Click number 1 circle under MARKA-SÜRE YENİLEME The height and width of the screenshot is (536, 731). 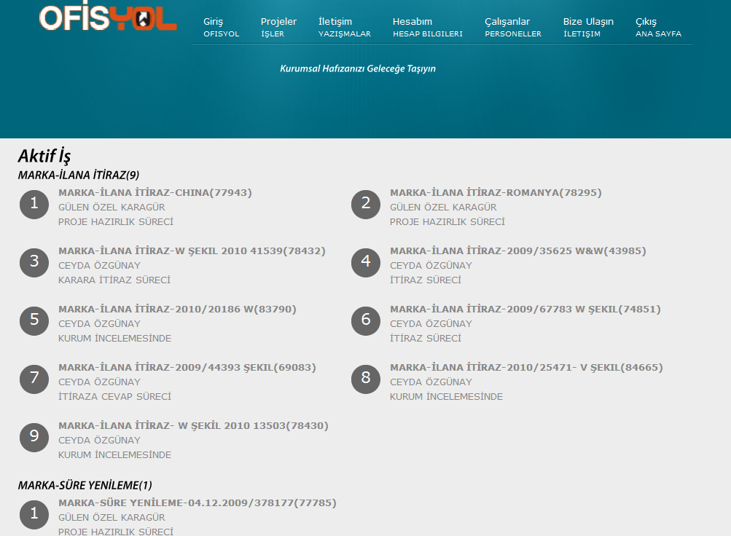(34, 514)
